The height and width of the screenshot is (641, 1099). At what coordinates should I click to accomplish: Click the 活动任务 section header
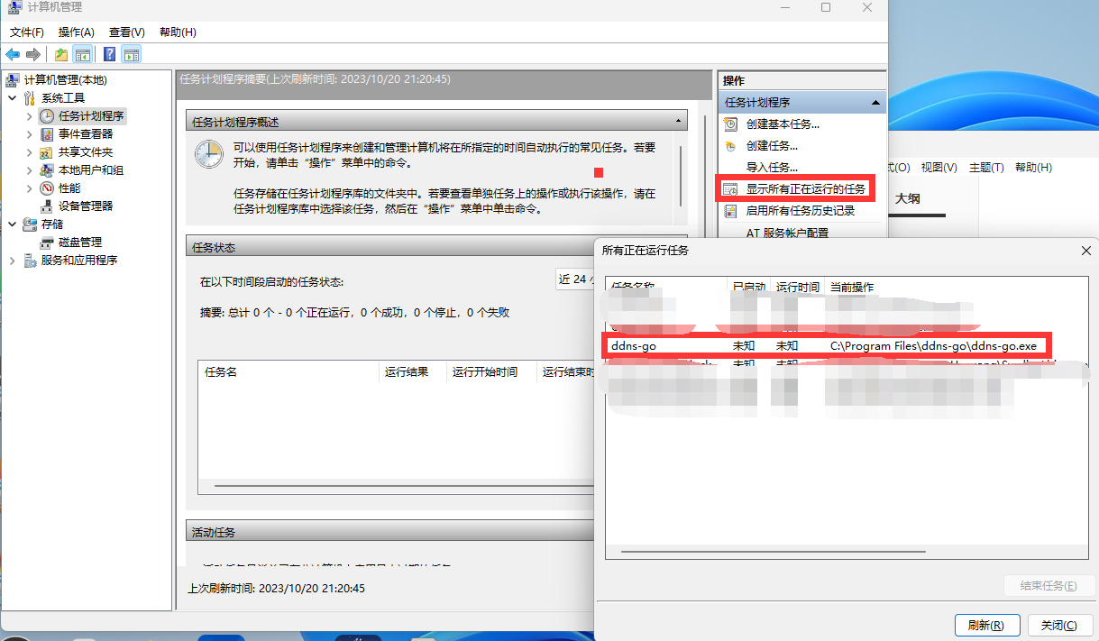point(389,533)
